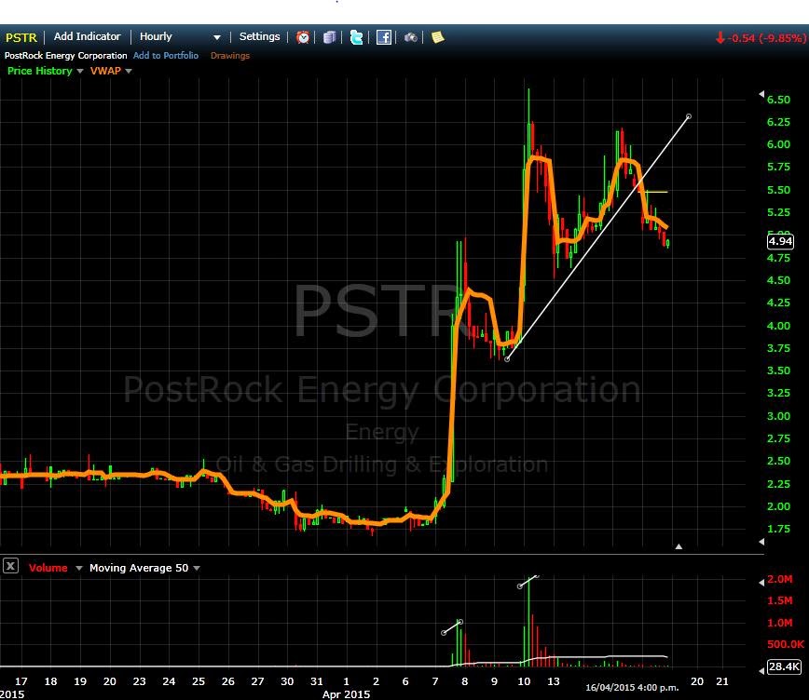Open the yellow sticky note icon
The width and height of the screenshot is (809, 700).
pos(437,37)
